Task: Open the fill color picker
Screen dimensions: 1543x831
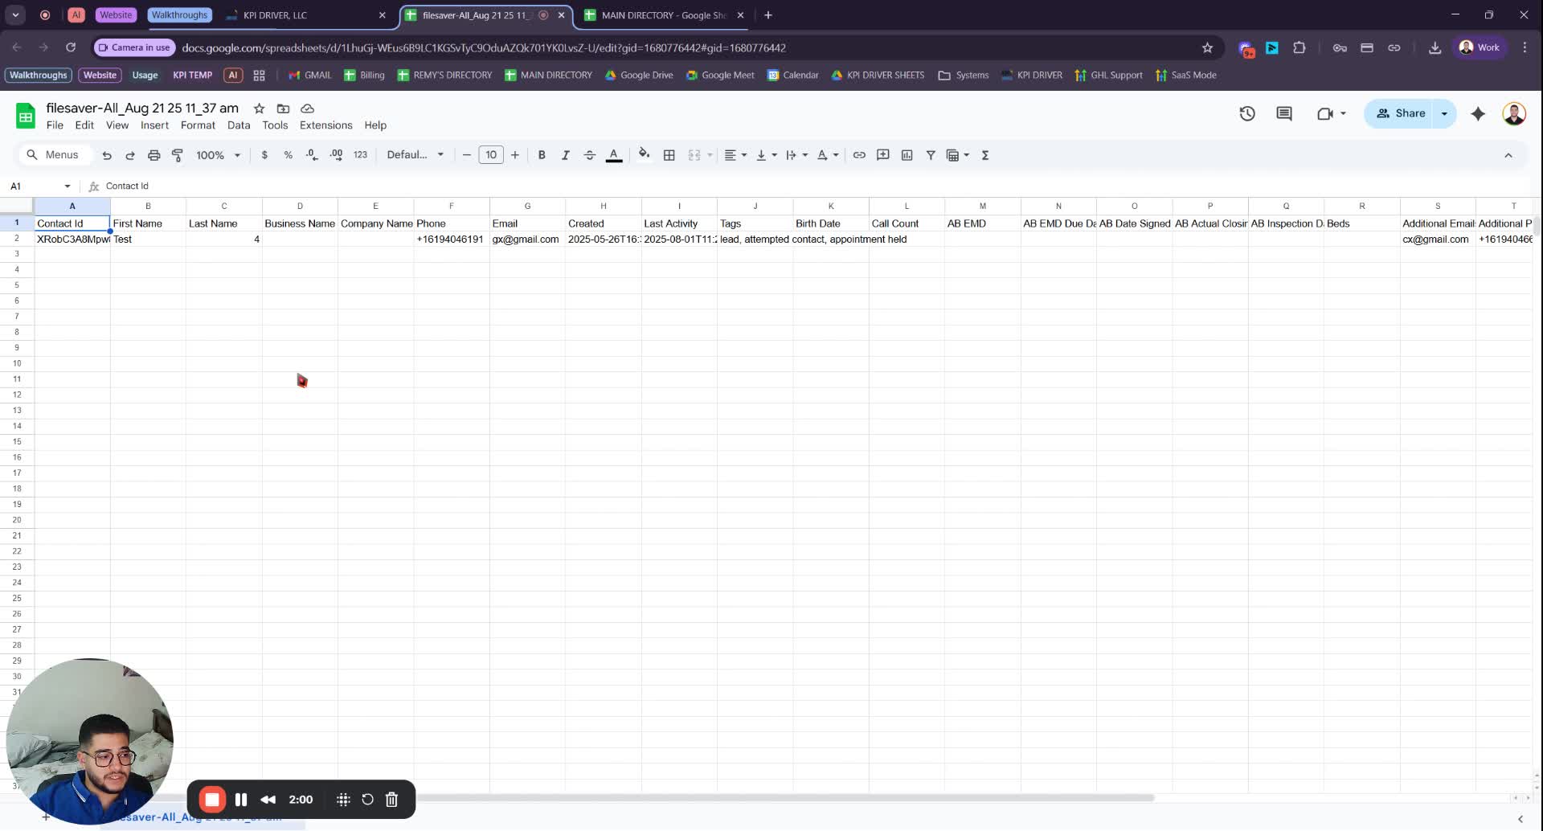Action: (x=644, y=155)
